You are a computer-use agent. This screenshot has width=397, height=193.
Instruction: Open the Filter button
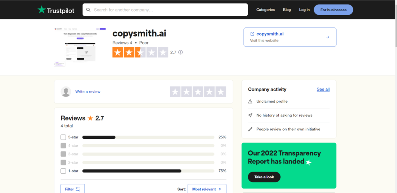click(72, 188)
